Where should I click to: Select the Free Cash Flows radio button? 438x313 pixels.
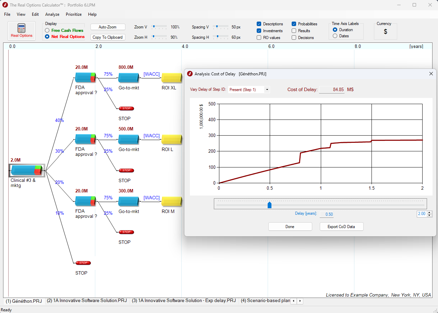pyautogui.click(x=47, y=30)
